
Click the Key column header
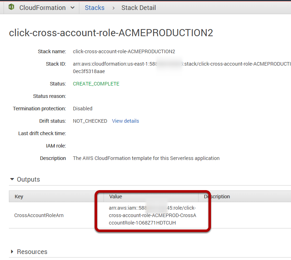point(56,197)
